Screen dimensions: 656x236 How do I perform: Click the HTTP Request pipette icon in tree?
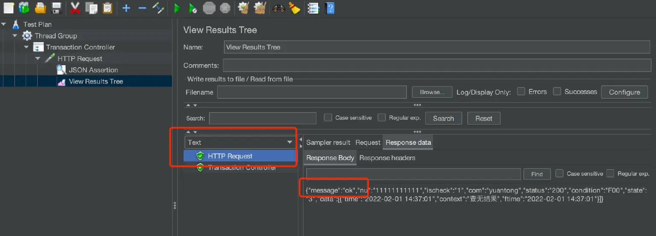coord(50,58)
